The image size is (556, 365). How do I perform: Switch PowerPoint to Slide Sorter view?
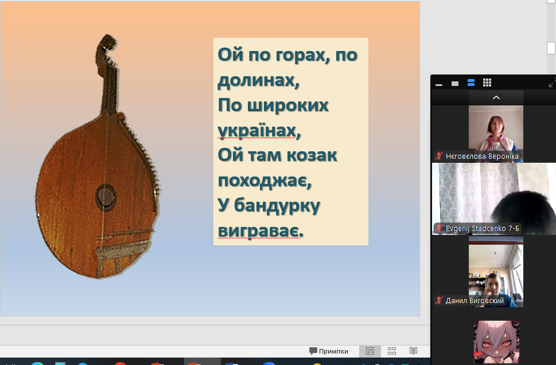[392, 351]
